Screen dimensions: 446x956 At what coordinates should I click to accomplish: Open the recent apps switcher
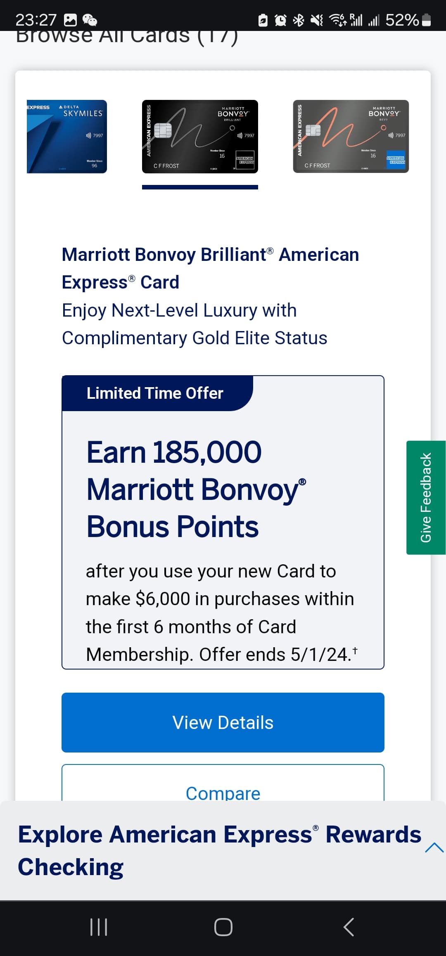99,927
